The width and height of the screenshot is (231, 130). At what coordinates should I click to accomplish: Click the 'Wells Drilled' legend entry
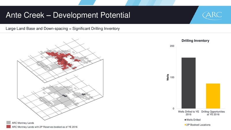[192, 120]
